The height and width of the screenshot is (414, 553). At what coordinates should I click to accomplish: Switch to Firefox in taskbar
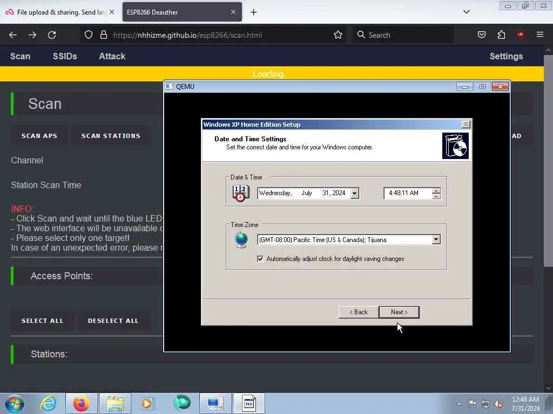tap(81, 403)
